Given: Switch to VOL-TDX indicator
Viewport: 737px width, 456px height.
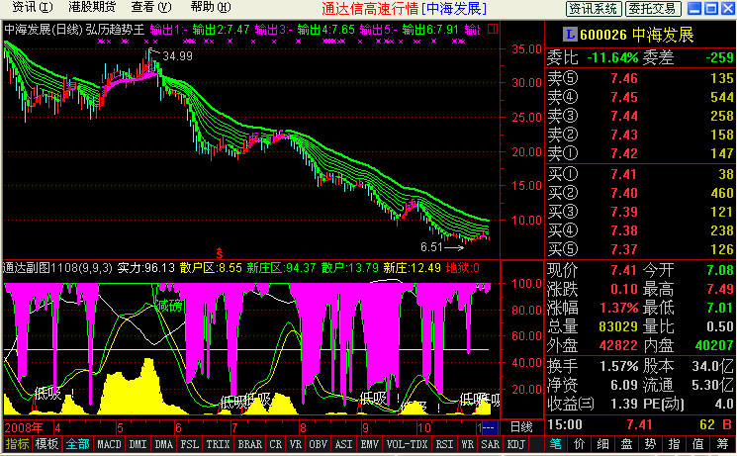Looking at the screenshot, I should (x=407, y=444).
